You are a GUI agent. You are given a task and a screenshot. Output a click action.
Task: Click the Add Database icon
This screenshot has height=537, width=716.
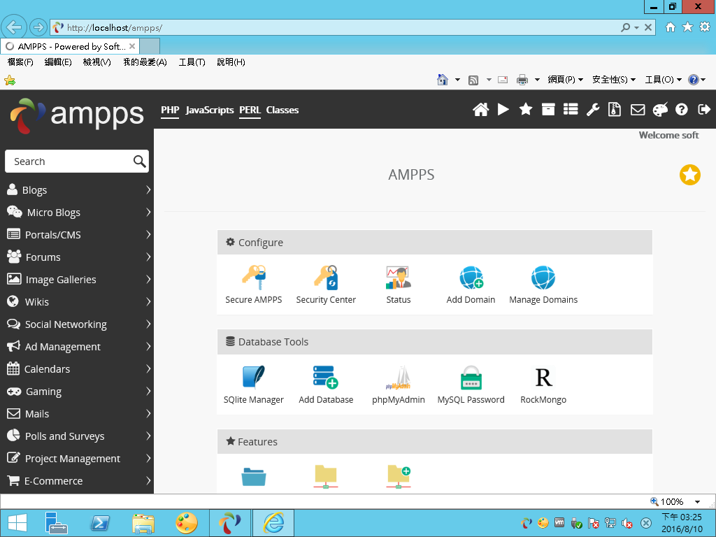point(326,377)
